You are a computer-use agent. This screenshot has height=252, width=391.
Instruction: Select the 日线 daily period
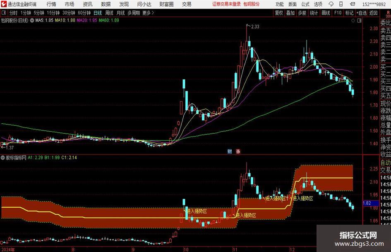tap(98, 13)
